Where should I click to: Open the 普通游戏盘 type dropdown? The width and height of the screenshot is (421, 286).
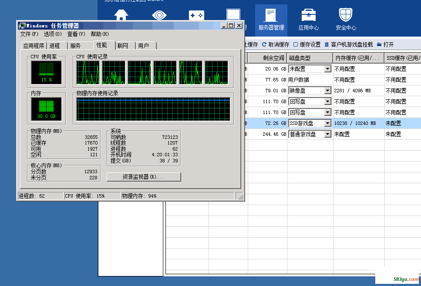pos(327,134)
